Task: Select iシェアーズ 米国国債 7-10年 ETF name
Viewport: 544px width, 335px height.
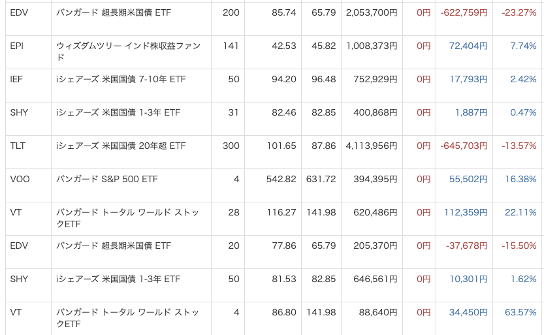Action: 121,79
